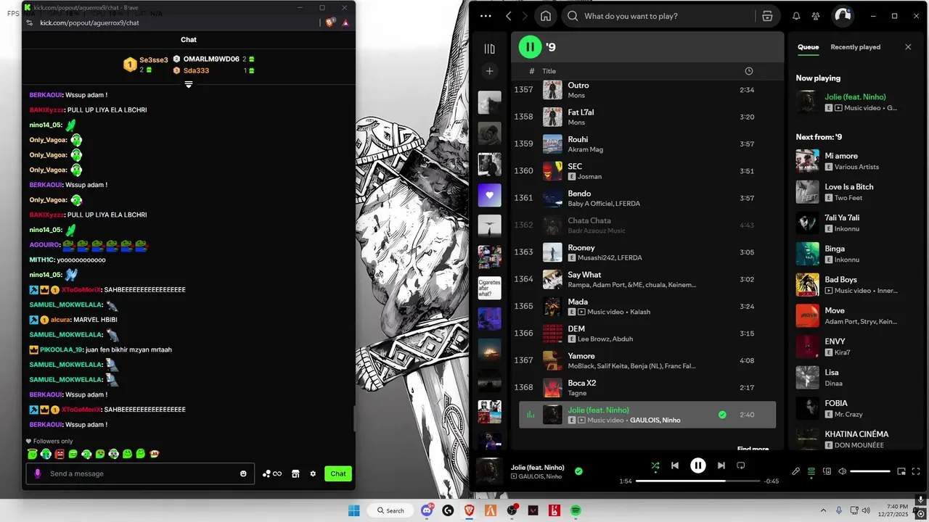
Task: Switch to the Queue tab
Action: (808, 47)
